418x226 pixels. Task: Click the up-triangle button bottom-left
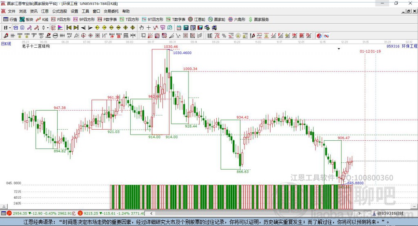[x=4, y=206]
